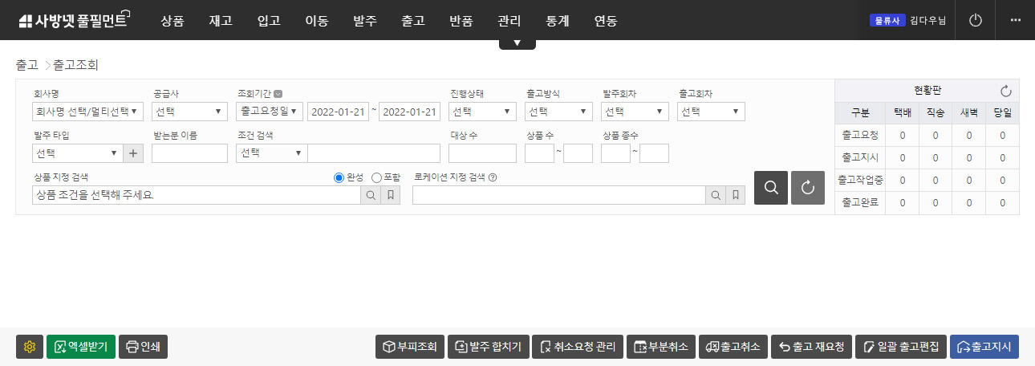Open the 출고 menu in top navigation

coord(412,21)
